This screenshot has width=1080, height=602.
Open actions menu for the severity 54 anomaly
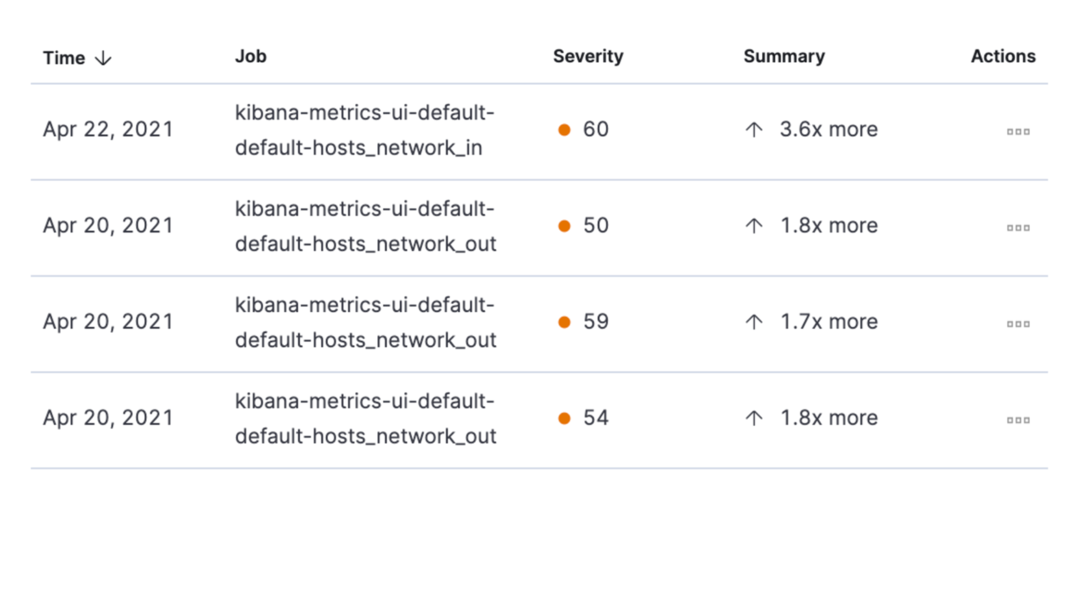point(1018,420)
